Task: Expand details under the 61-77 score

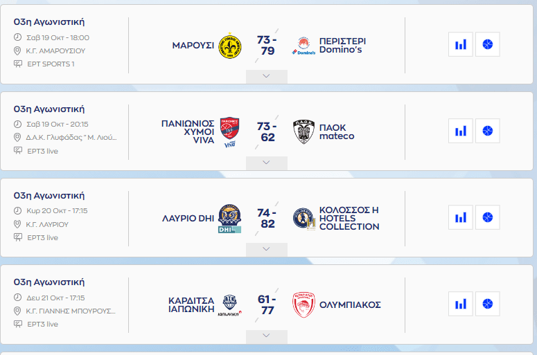Action: click(267, 336)
